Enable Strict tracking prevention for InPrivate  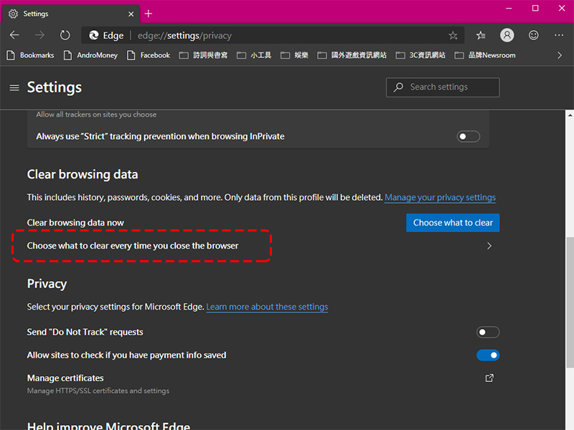(469, 136)
